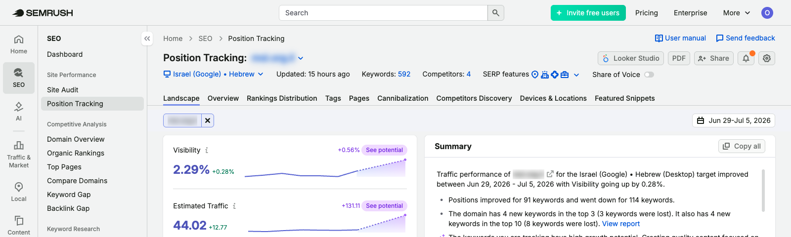Click Estimated Traffic info icon
The image size is (791, 237).
point(234,206)
